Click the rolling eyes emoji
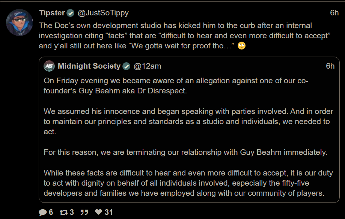The width and height of the screenshot is (345, 219). pos(242,46)
